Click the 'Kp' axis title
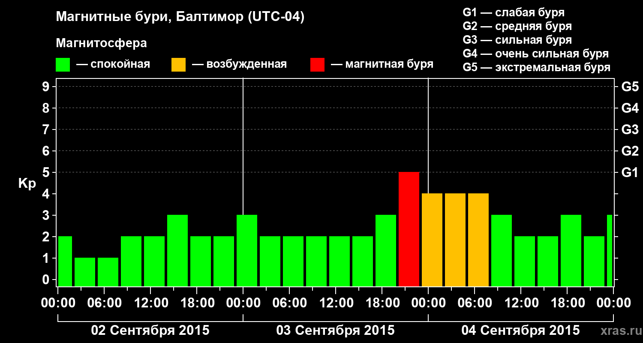643x343 pixels. coord(27,184)
